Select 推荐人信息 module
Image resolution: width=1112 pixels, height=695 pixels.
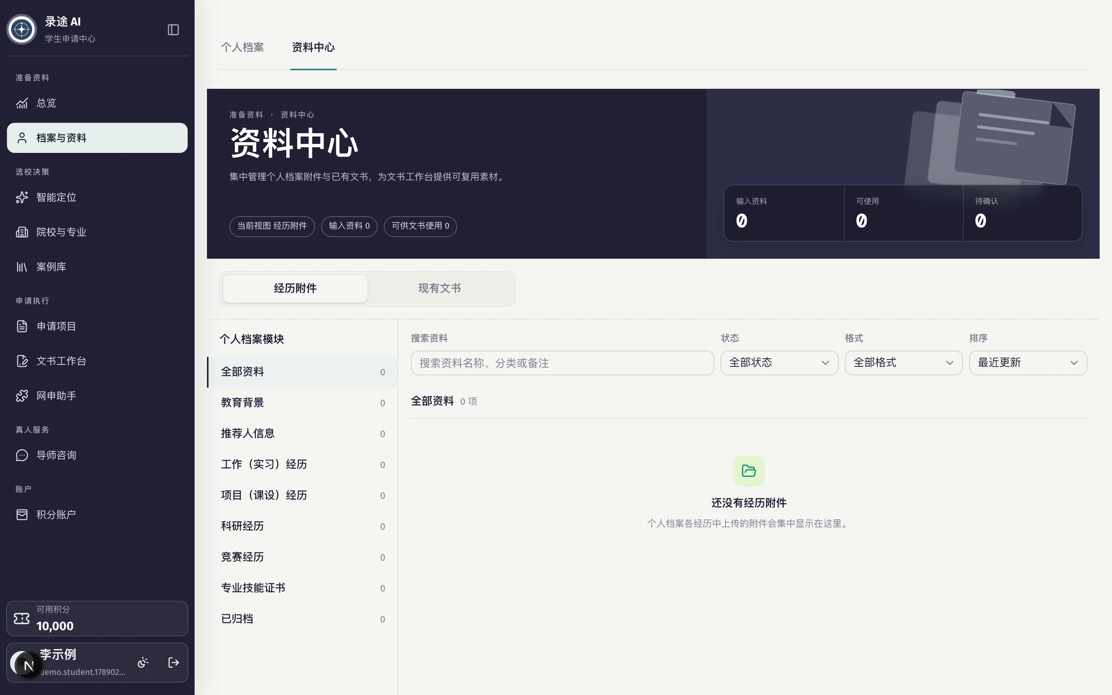(x=303, y=434)
